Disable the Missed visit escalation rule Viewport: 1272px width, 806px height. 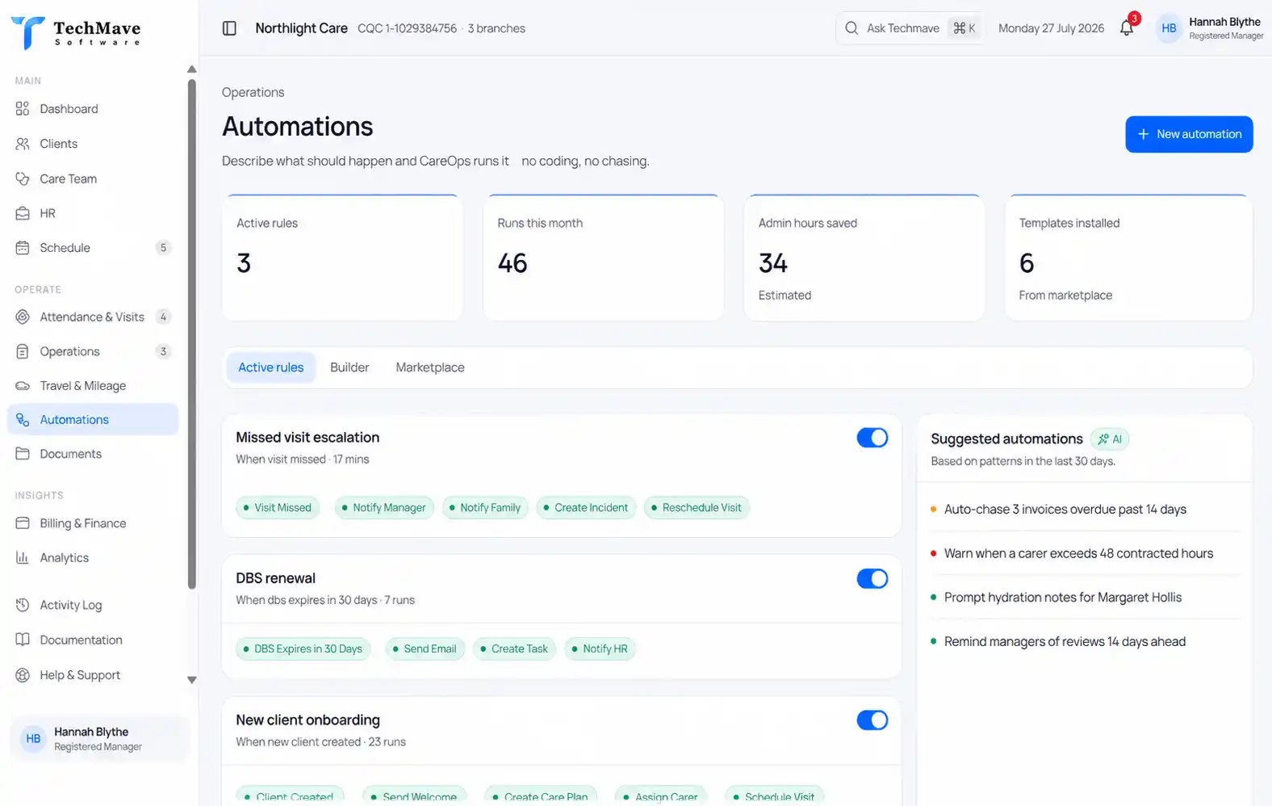(872, 438)
